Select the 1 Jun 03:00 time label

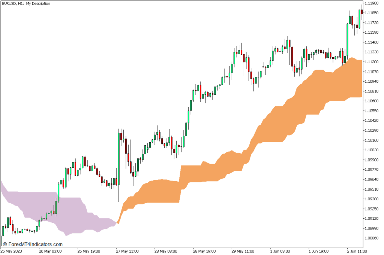pos(281,251)
